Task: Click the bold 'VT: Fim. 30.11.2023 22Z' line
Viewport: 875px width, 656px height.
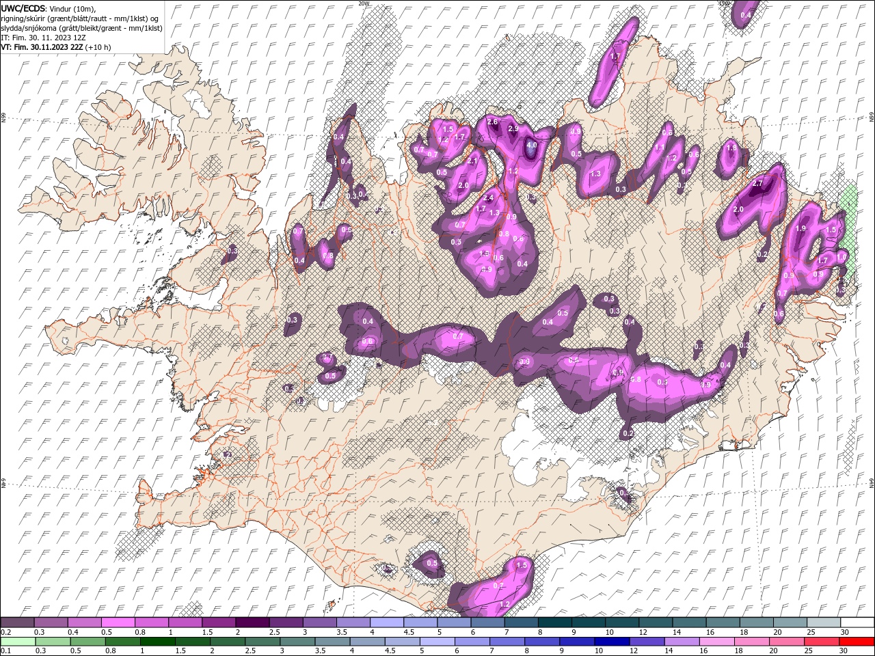Action: (x=42, y=47)
